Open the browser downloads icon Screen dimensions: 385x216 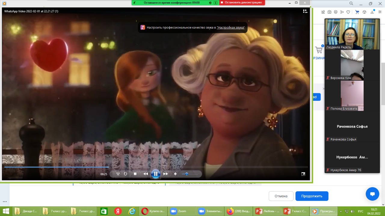372,12
